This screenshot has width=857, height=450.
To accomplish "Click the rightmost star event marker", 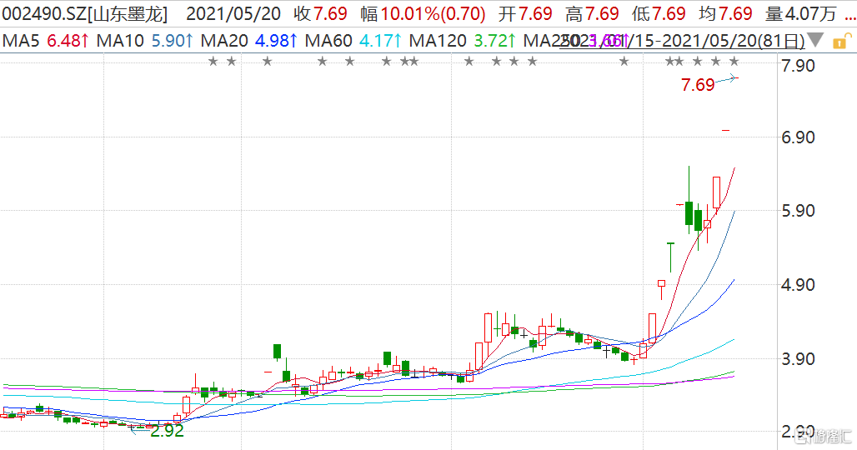I will [734, 61].
